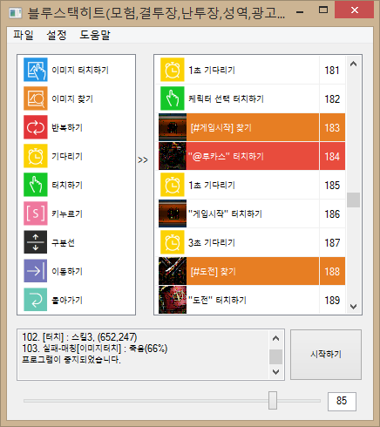Maximize the 블루스택히트 window
The width and height of the screenshot is (380, 427).
click(x=323, y=10)
